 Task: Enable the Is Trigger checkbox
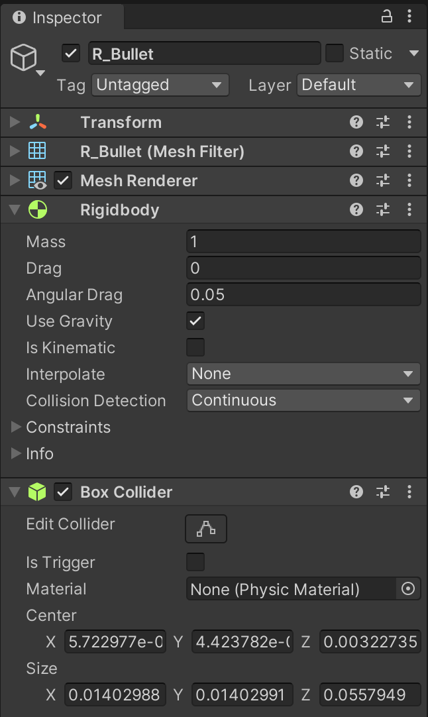pos(195,563)
